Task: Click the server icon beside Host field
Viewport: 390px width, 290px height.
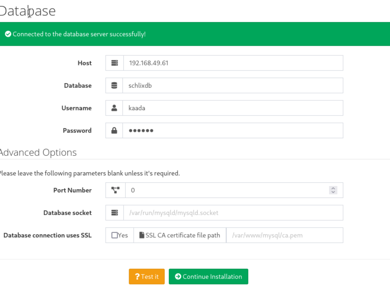Action: pos(114,63)
